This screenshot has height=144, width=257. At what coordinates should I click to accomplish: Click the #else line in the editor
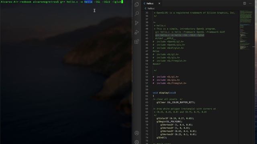156,51
